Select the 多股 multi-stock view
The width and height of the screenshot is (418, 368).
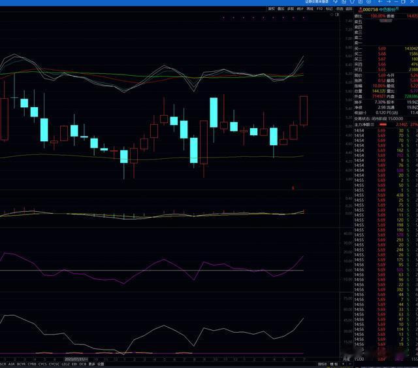tap(291, 8)
